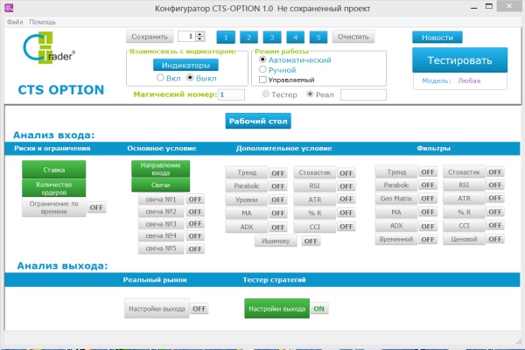Toggle the Ценовой filter OFF switch

point(495,239)
